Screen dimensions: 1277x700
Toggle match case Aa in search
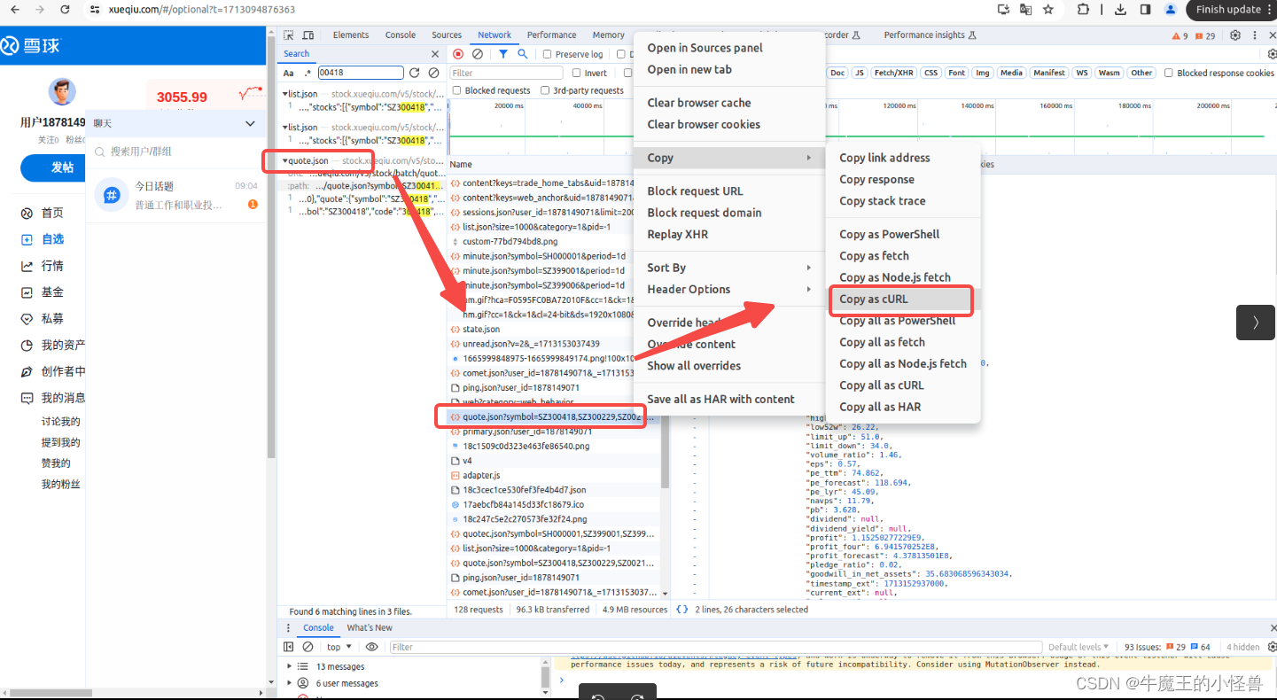[289, 73]
